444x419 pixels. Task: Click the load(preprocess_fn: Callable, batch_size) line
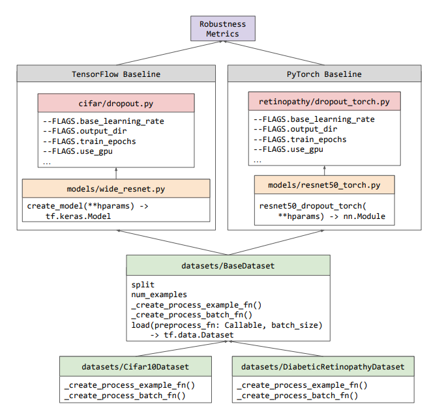[x=227, y=325]
